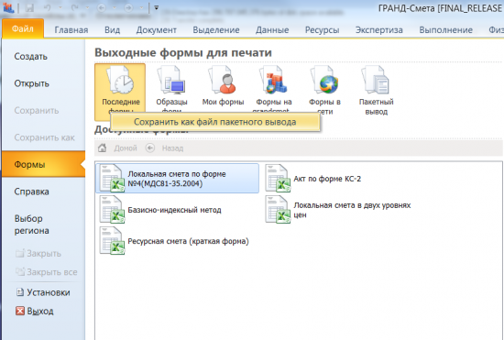Screen dimensions: 504x340
Task: Expand the quick access toolbar dropdown arrow
Action: [157, 7]
